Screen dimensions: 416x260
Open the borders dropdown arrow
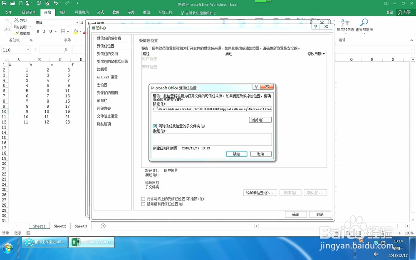click(x=68, y=32)
